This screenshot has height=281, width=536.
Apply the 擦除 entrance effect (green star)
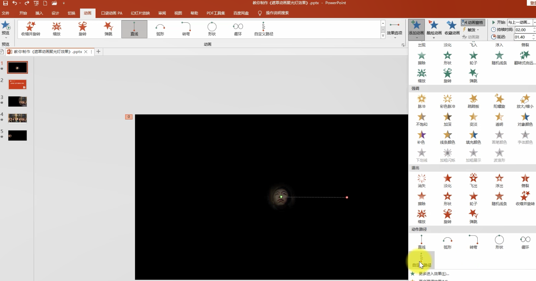click(422, 58)
